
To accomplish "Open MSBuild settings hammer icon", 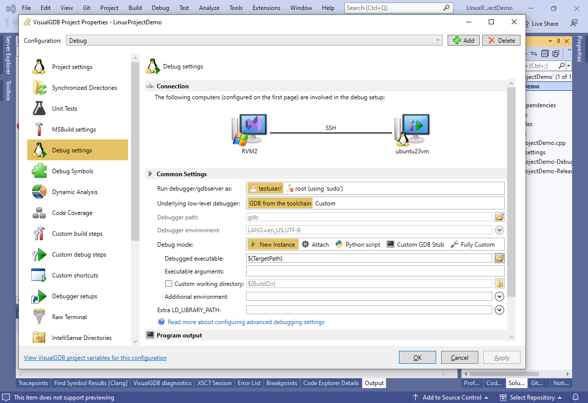I will click(x=39, y=129).
